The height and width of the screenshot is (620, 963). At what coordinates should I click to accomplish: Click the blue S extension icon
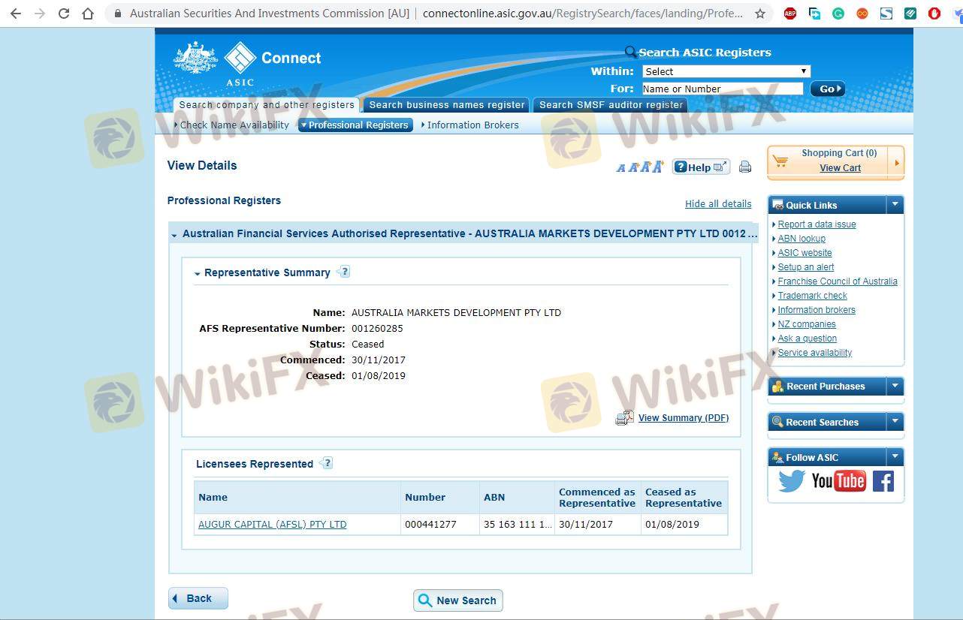pyautogui.click(x=886, y=14)
